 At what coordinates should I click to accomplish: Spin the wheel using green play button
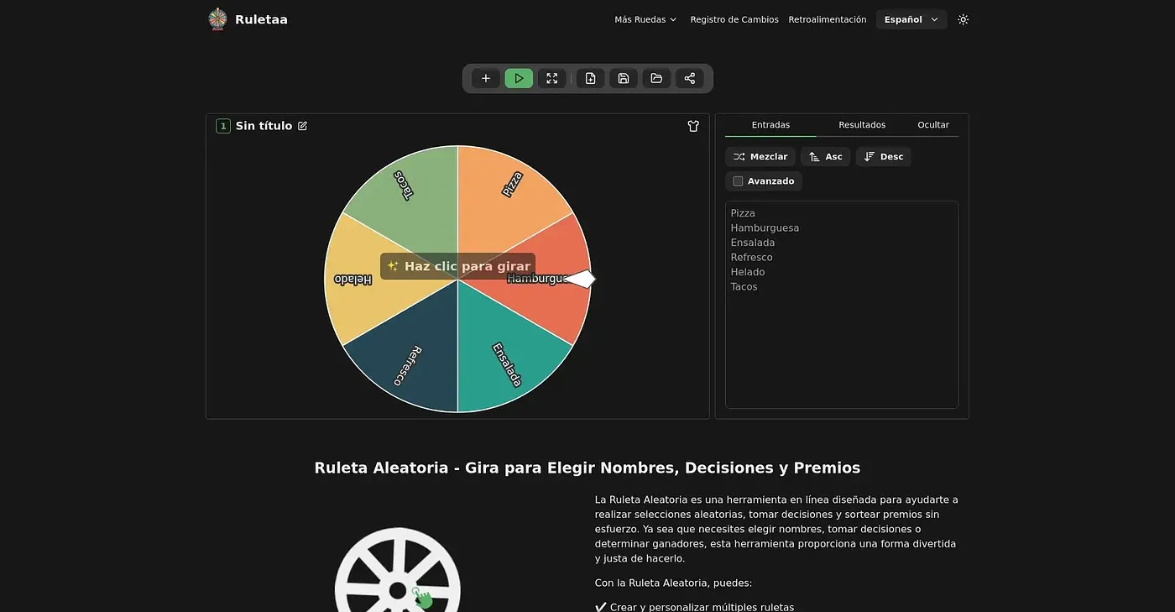pos(519,78)
